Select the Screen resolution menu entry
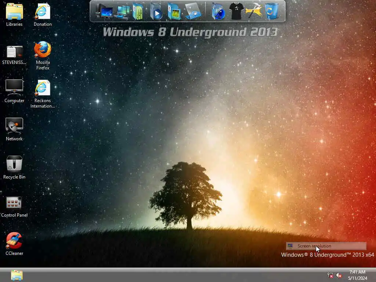The height and width of the screenshot is (282, 376). click(326, 246)
